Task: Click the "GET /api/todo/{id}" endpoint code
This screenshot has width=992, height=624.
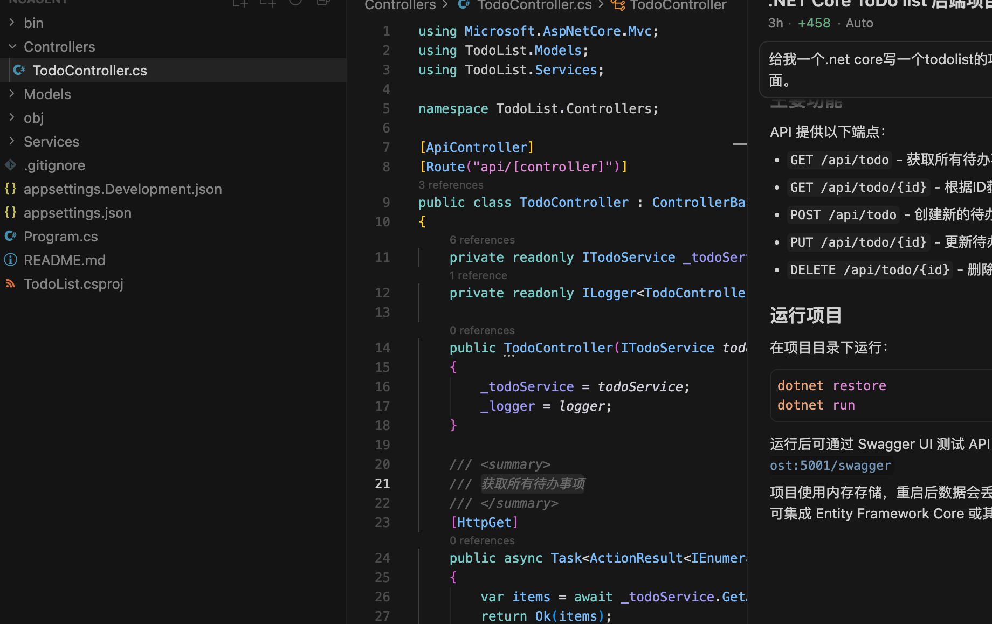Action: (x=858, y=188)
